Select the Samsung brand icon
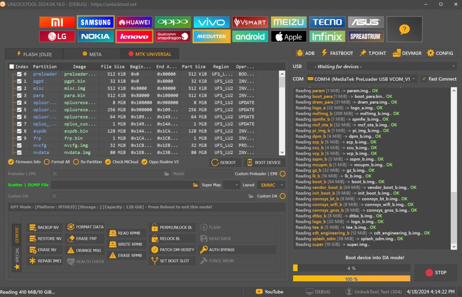 (x=95, y=22)
